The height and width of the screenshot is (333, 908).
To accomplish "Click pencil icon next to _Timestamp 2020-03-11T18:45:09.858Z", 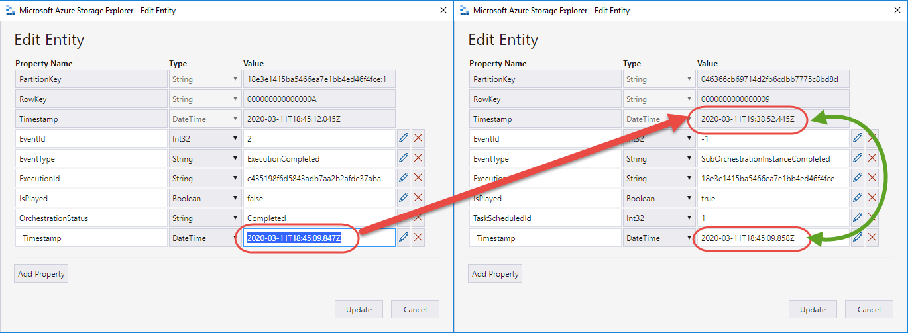I will (858, 238).
